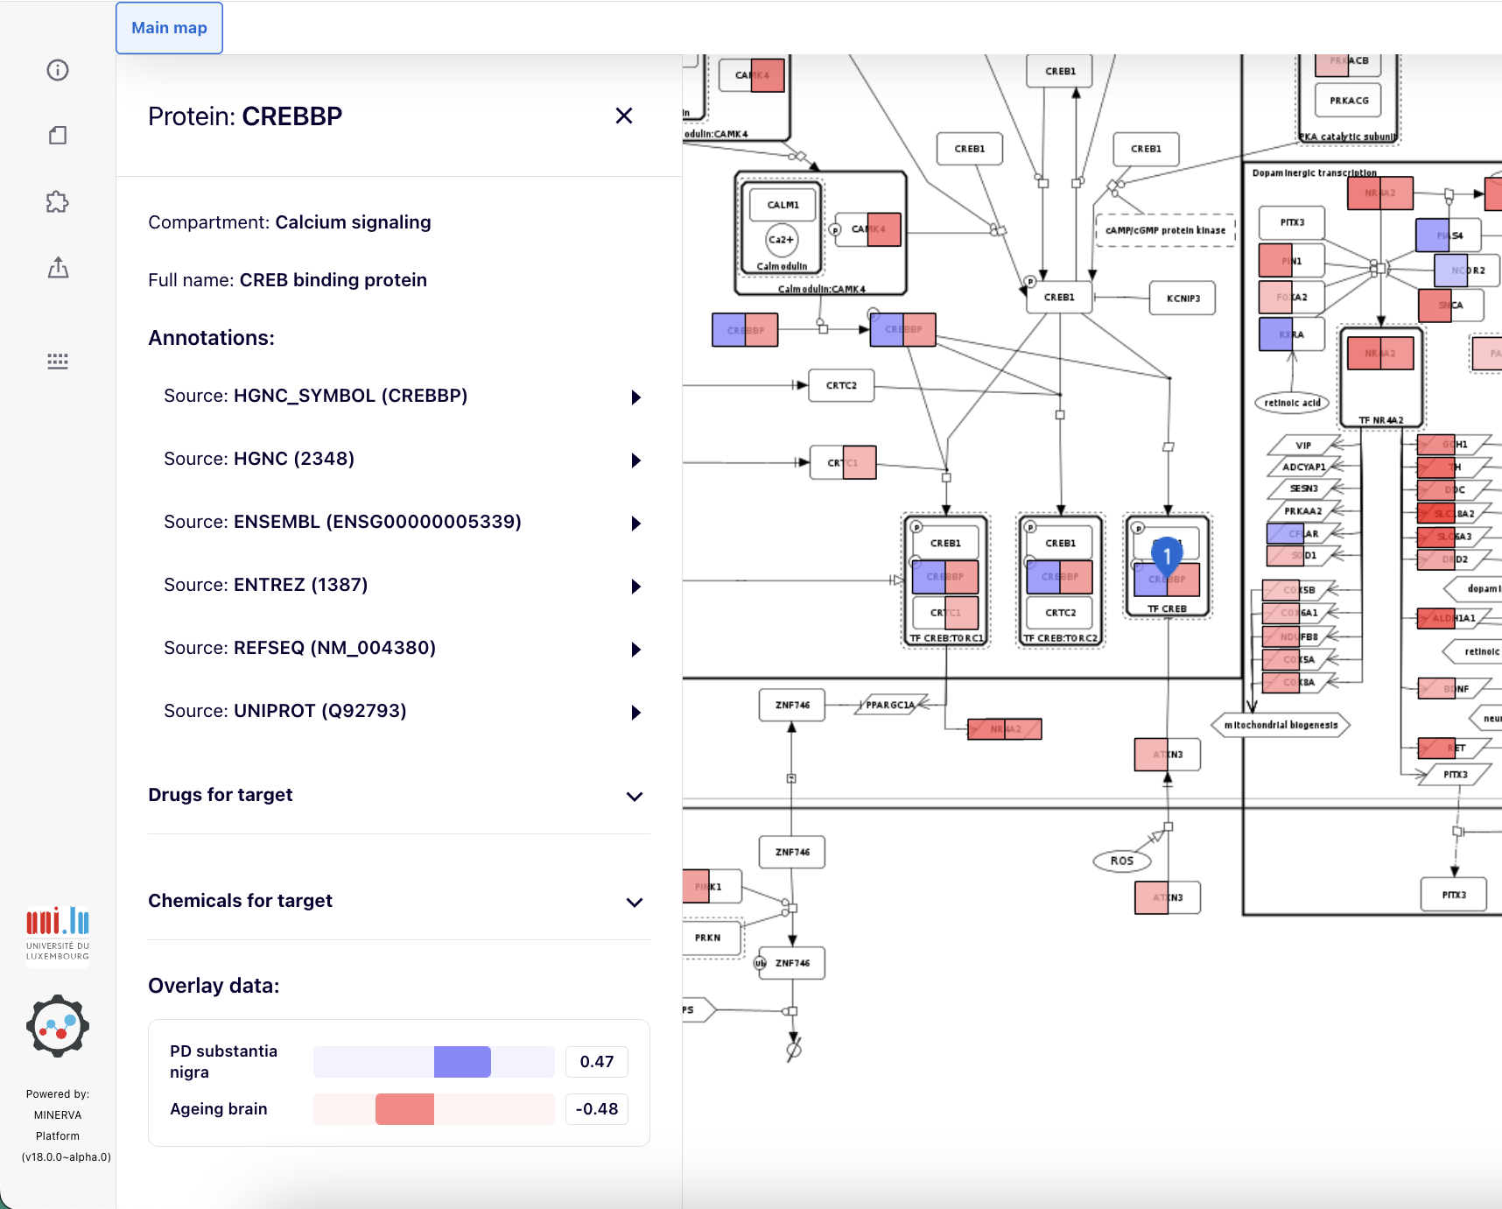Close the Protein CREBBP panel

pyautogui.click(x=623, y=116)
